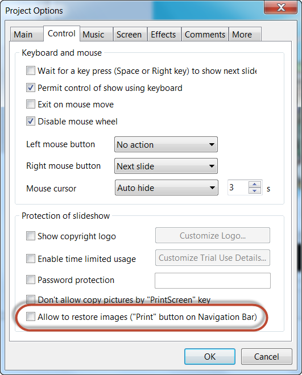Open the Right mouse button dropdown
The image size is (302, 375).
click(166, 166)
